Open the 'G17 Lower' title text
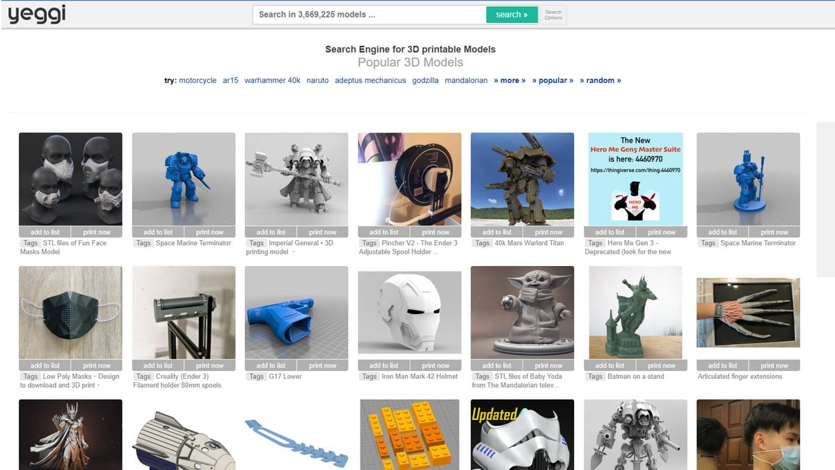Screen dimensions: 835x470 click(x=286, y=377)
